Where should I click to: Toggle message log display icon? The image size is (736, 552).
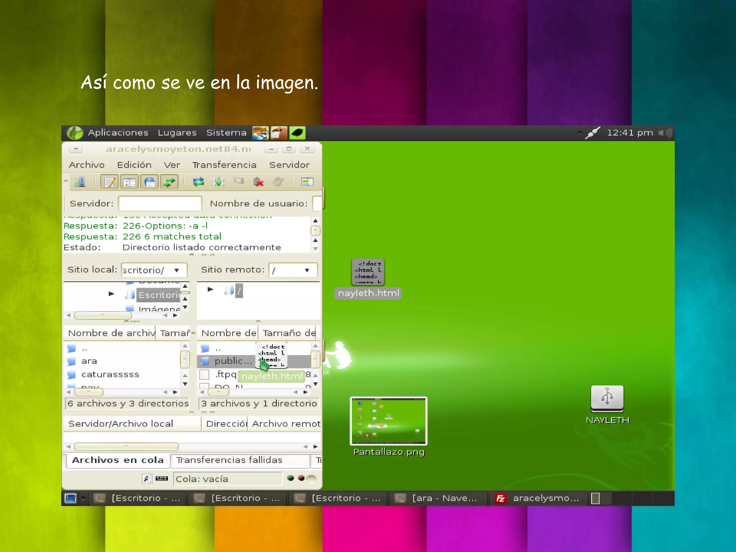(x=110, y=182)
